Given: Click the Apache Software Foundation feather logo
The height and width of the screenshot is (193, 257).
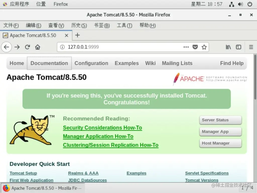Looking at the screenshot, I should click(x=210, y=79).
